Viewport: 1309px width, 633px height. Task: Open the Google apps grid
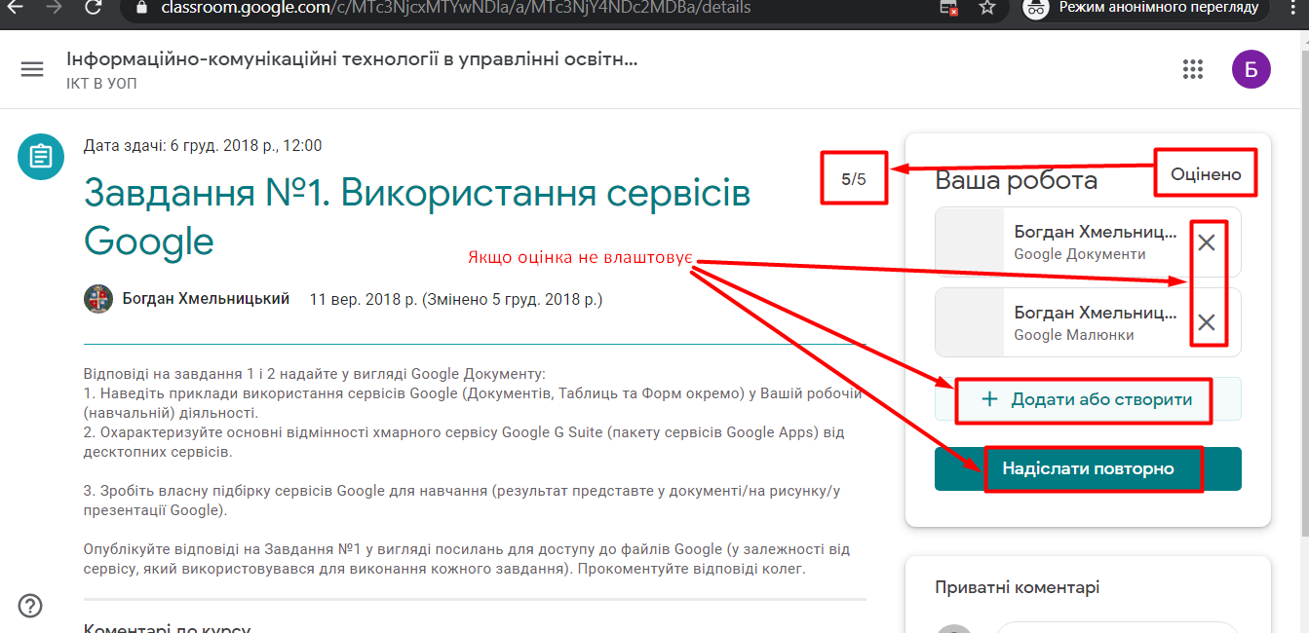1192,68
